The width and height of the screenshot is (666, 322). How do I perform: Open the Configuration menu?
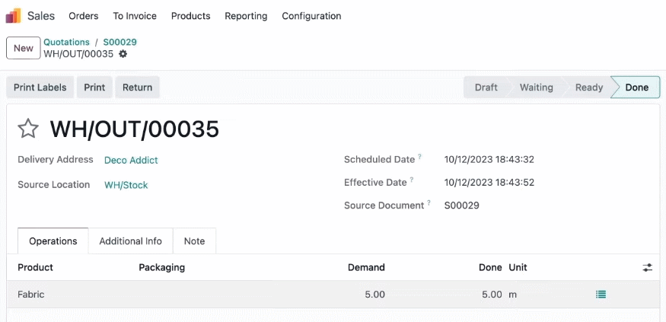(311, 16)
